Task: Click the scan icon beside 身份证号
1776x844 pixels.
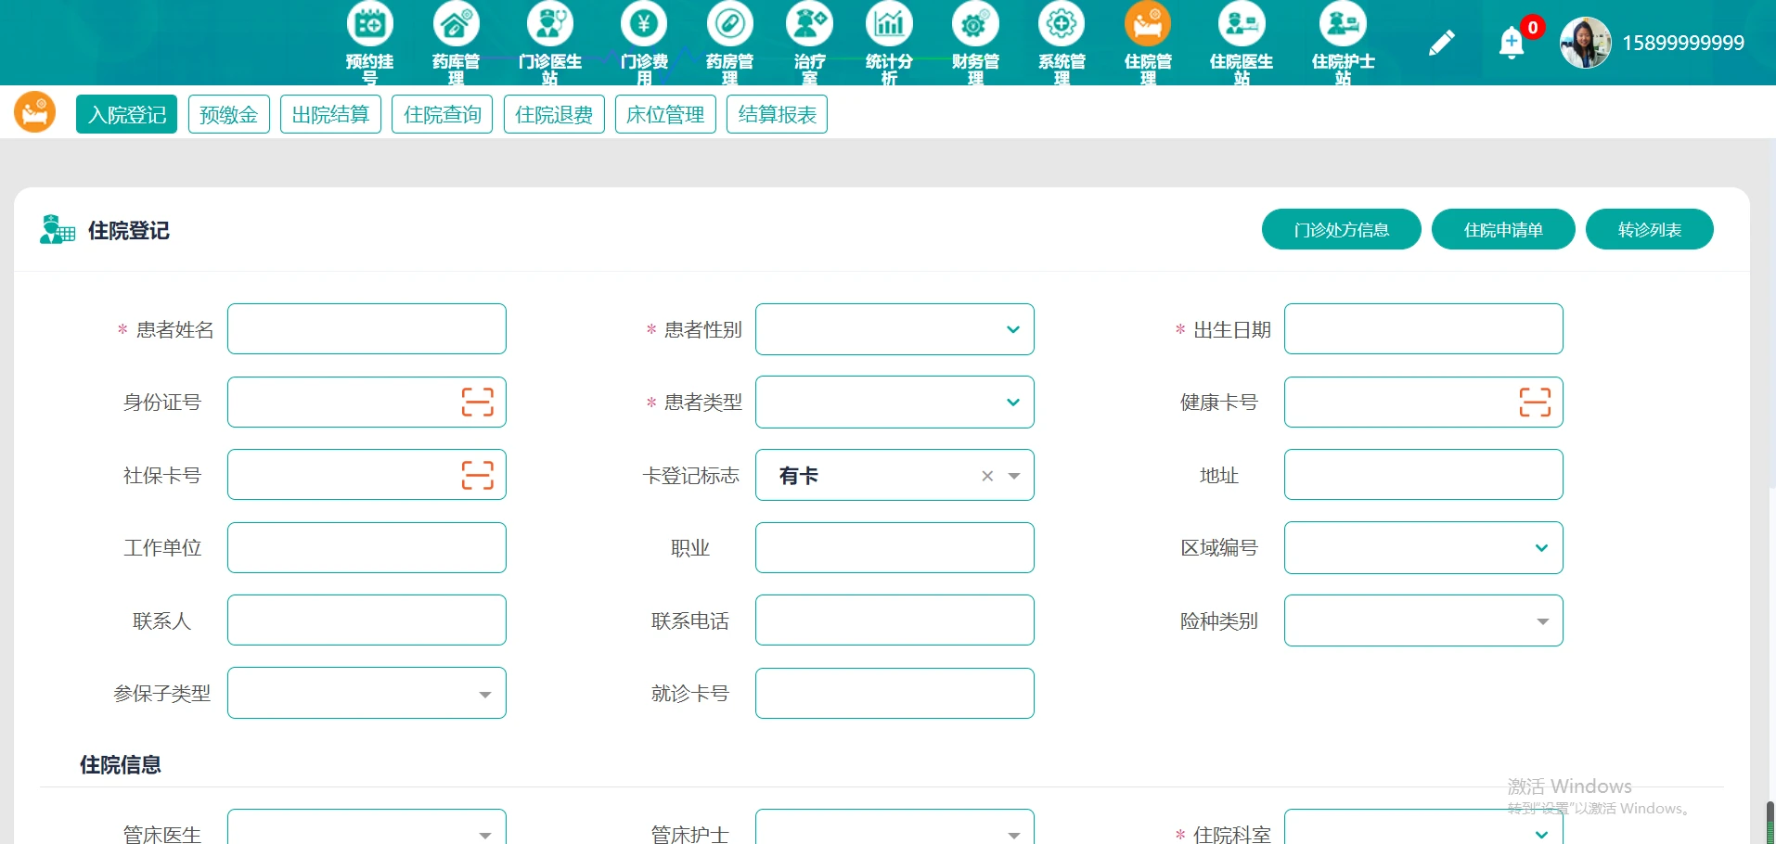Action: [476, 402]
